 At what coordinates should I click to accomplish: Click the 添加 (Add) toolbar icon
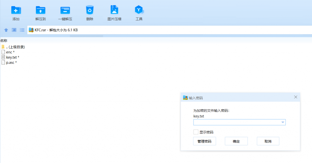(x=16, y=10)
